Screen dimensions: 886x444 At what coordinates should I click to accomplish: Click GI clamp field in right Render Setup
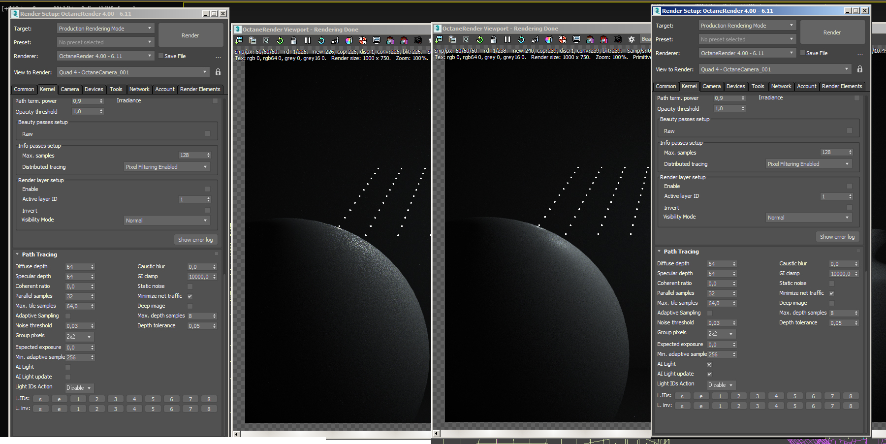844,274
